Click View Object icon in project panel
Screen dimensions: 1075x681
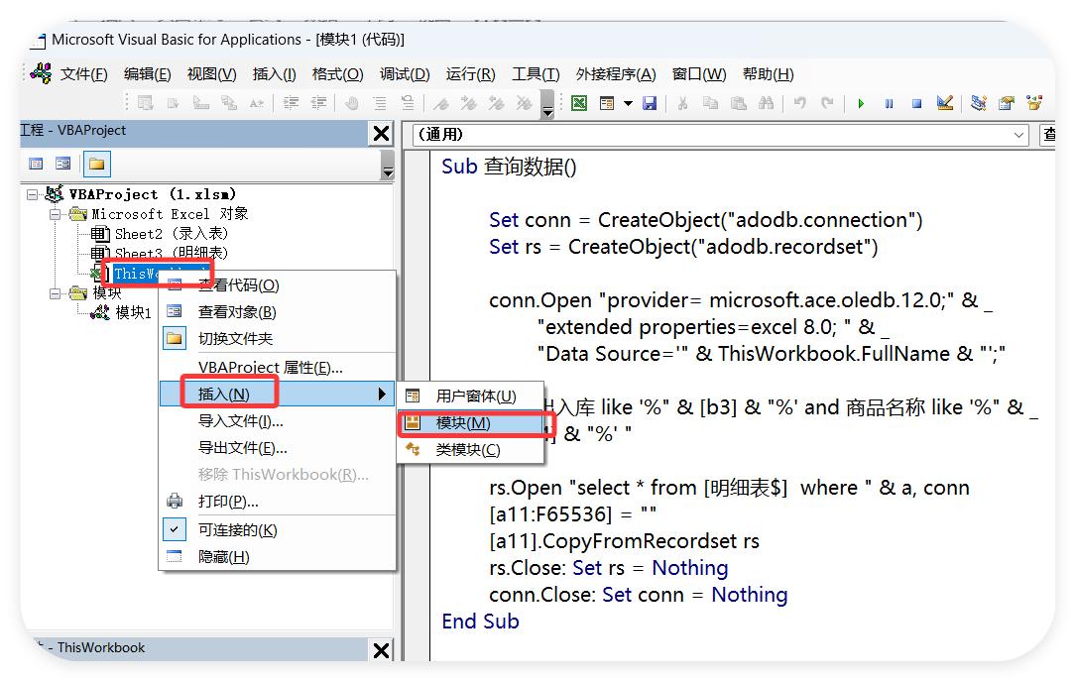[x=63, y=164]
